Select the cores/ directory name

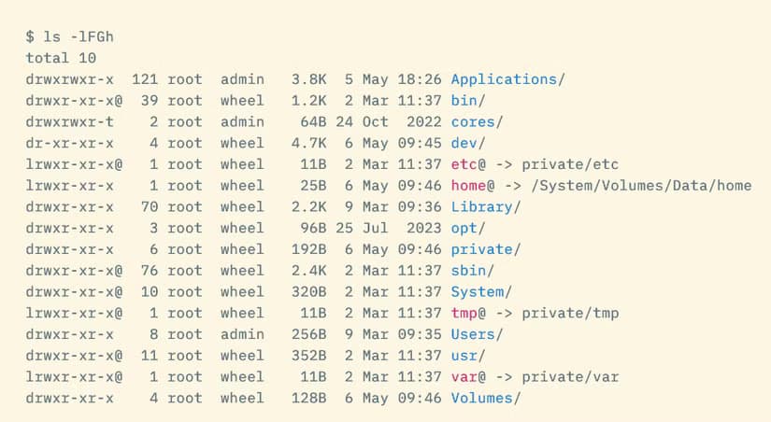[477, 121]
